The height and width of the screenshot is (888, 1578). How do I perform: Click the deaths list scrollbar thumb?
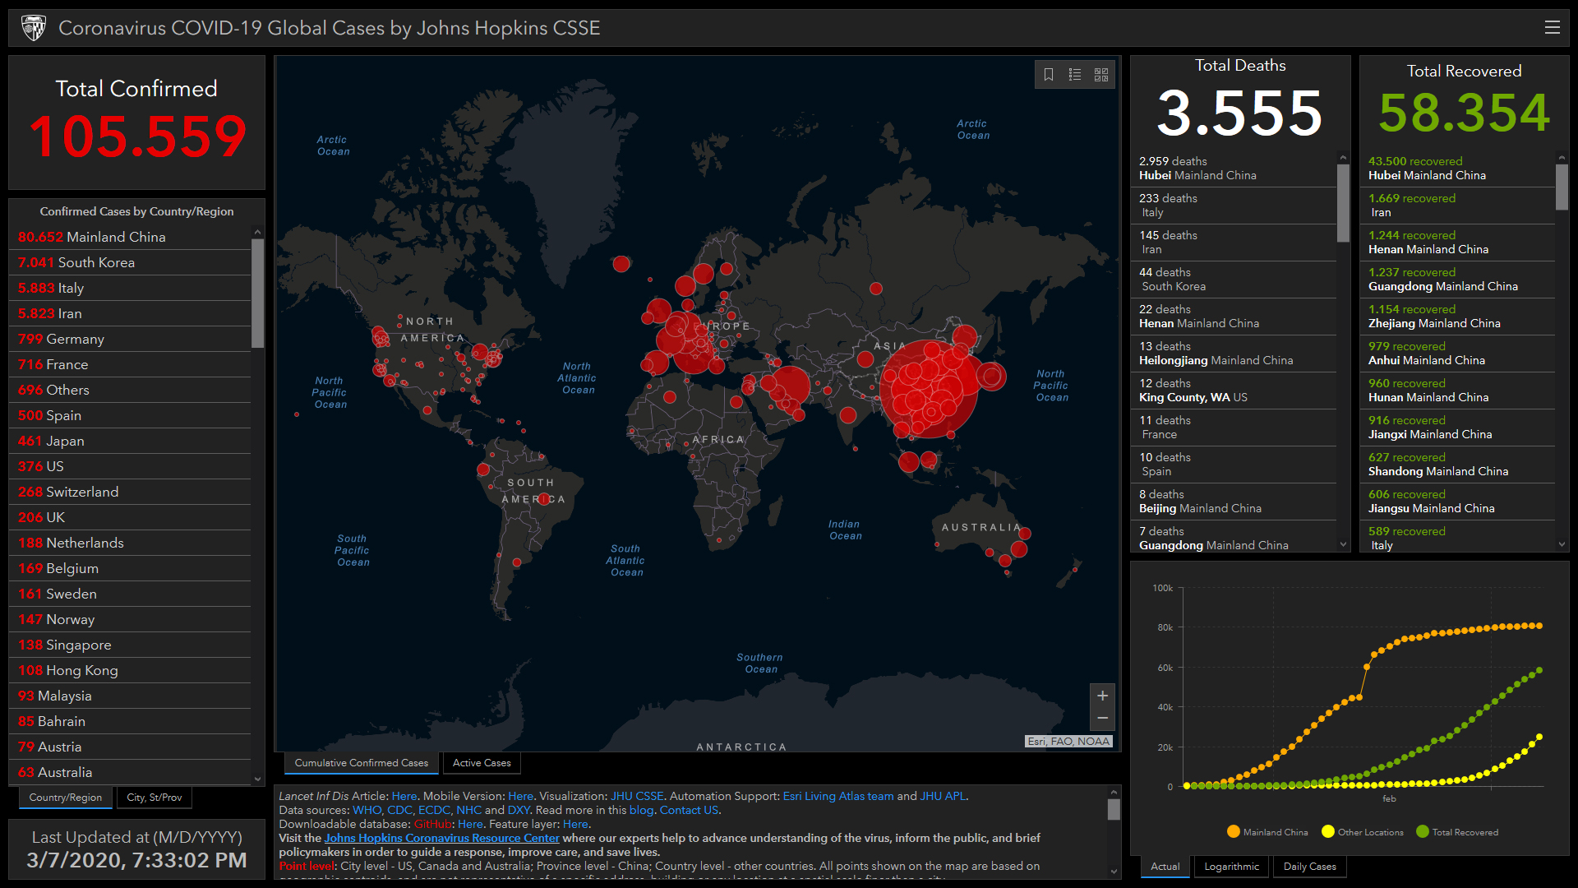click(1343, 203)
